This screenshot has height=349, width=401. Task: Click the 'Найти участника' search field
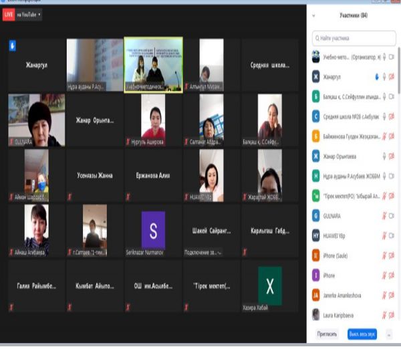click(x=353, y=39)
